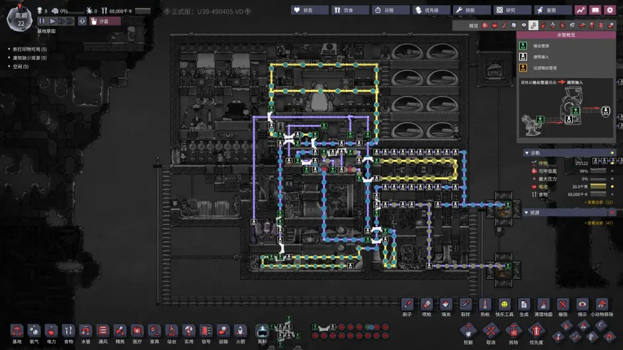
Task: Toggle the oxygen overlay
Action: (485, 25)
